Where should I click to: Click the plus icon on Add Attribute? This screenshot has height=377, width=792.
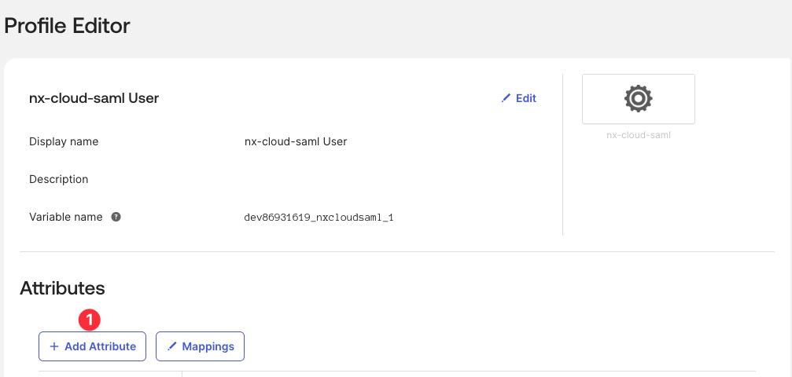[x=54, y=346]
